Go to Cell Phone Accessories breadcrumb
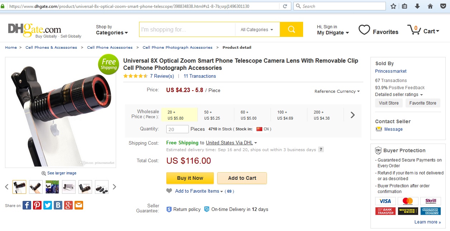 coord(110,47)
